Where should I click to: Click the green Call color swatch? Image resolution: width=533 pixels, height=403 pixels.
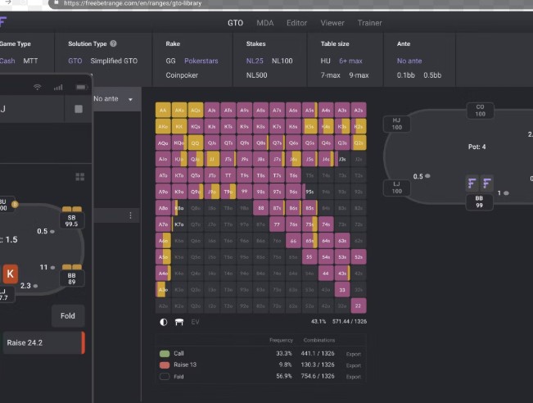165,354
